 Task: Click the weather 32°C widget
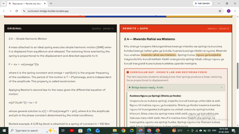pyautogui.click(x=177, y=130)
